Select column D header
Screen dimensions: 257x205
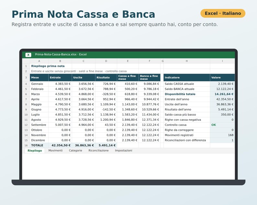106,61
